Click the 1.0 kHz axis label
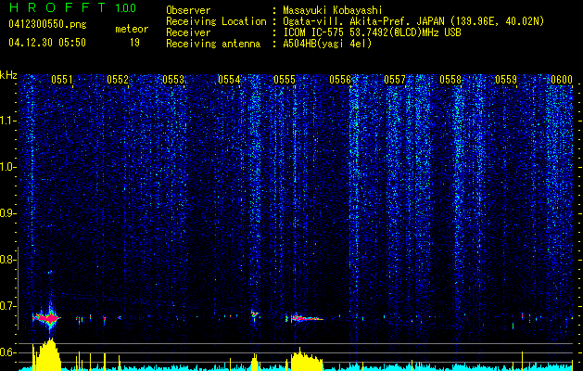Viewport: 583px width, 371px height. click(x=6, y=167)
